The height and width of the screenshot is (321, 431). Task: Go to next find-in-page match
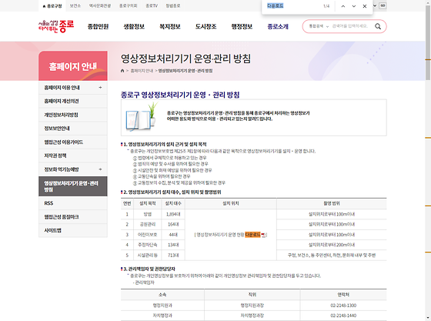tap(354, 6)
